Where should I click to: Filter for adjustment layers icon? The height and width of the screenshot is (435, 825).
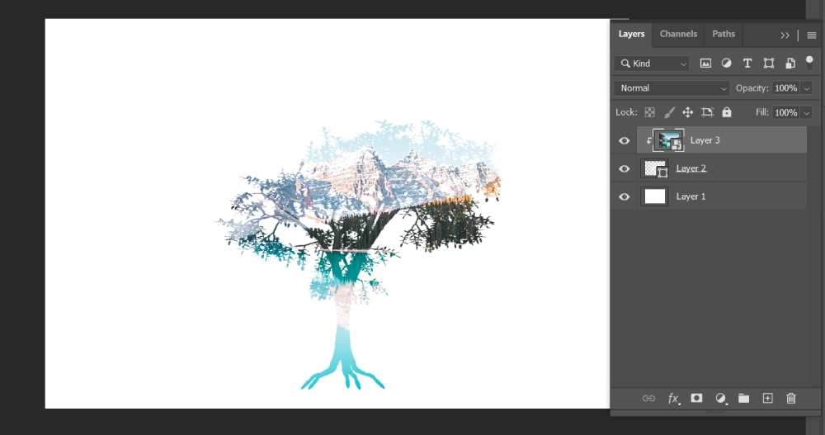pyautogui.click(x=727, y=64)
